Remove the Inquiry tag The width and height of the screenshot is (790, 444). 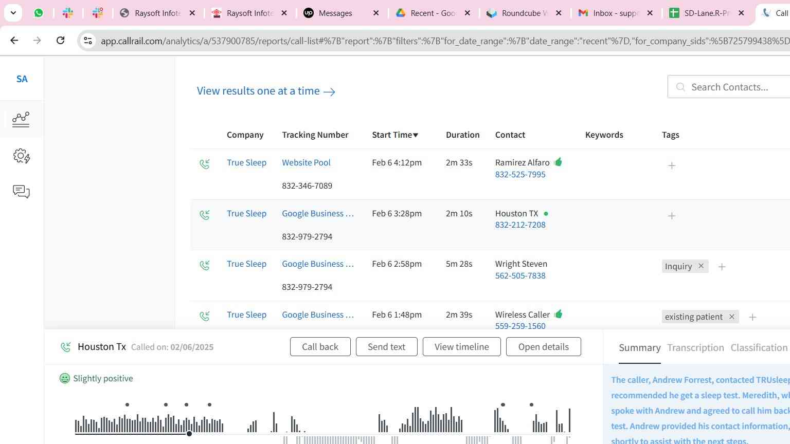click(x=701, y=266)
